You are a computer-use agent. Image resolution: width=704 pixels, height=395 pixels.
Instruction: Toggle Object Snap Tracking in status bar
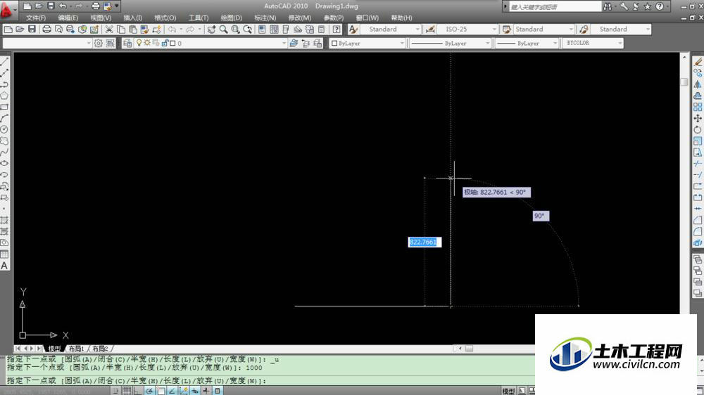tap(172, 391)
